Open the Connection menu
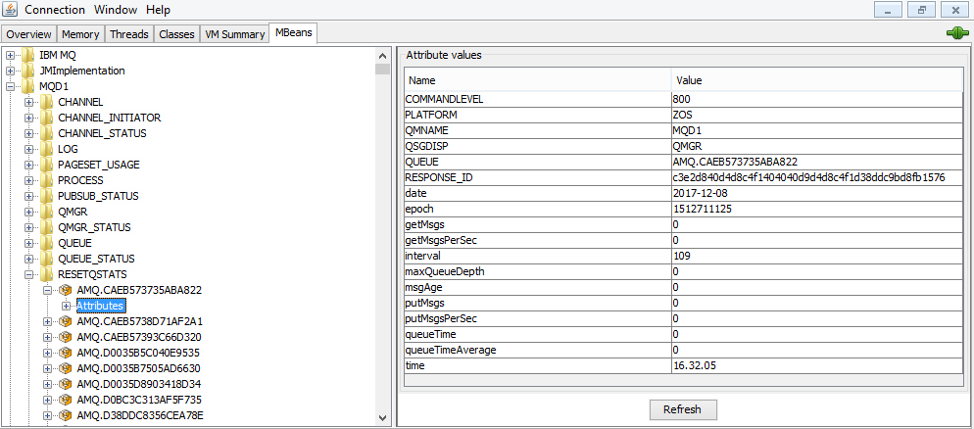Viewport: 974px width, 429px height. (54, 9)
